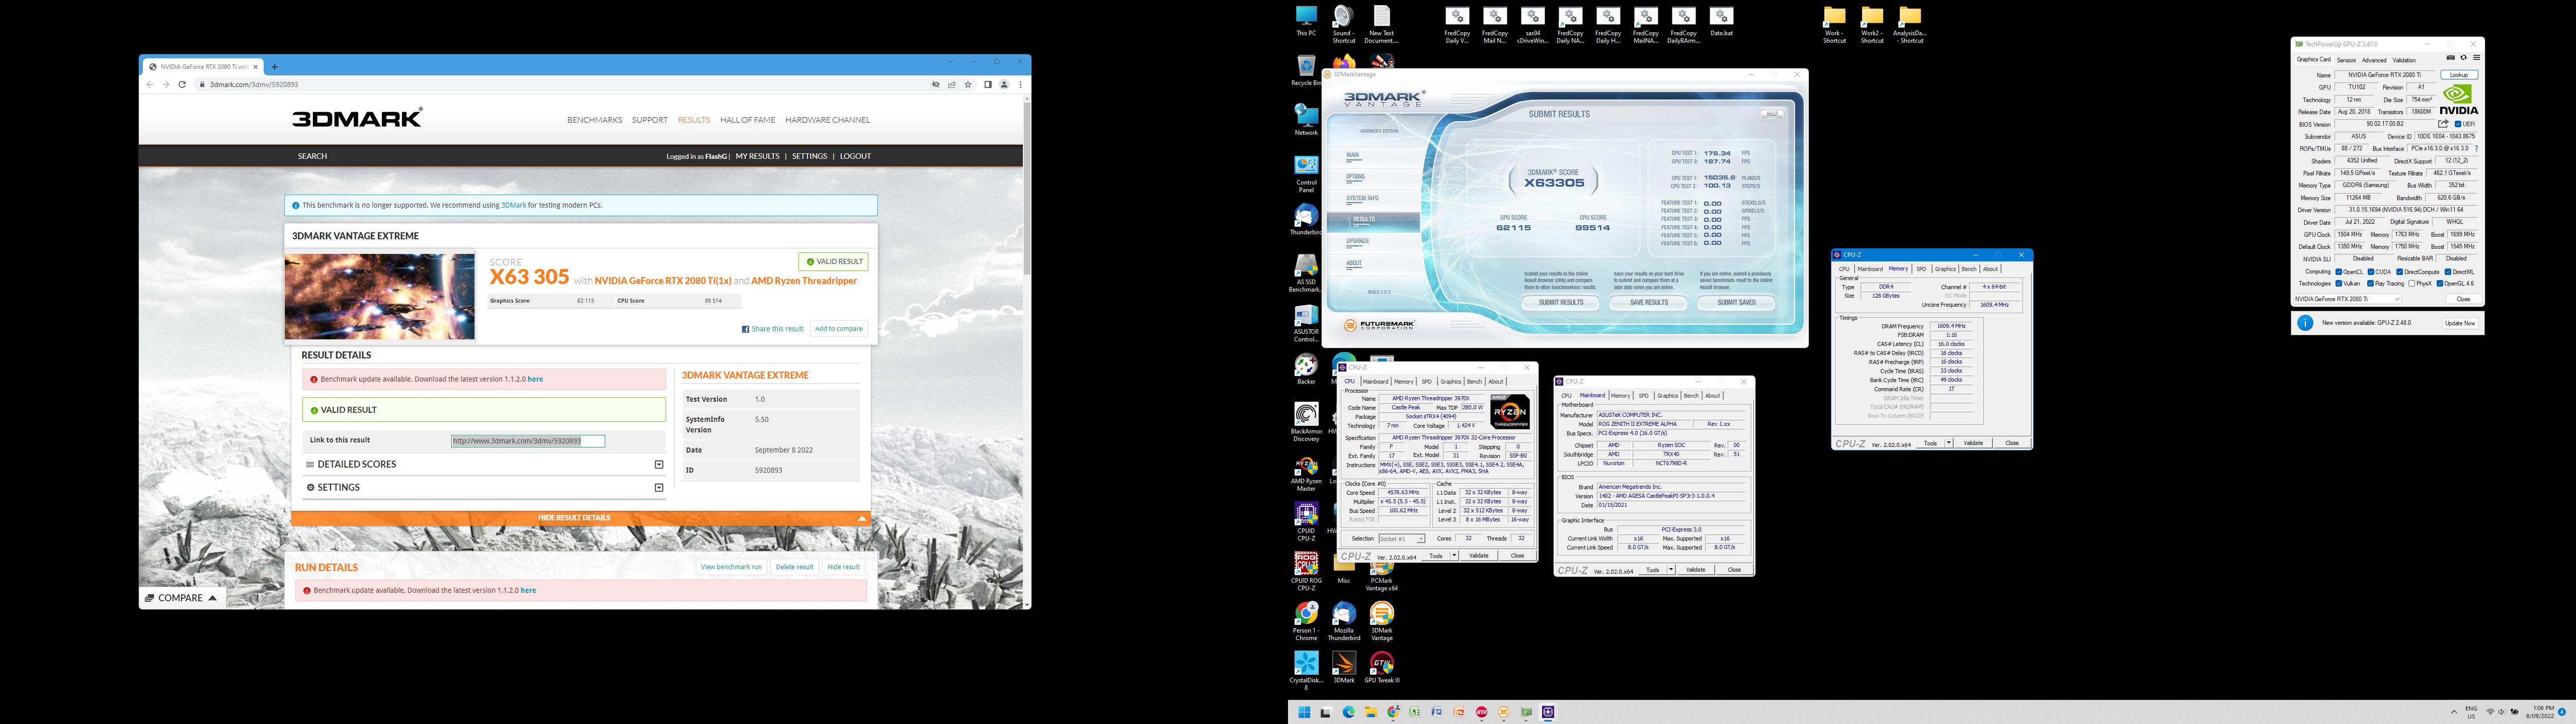2576x724 pixels.
Task: Click the browser reload icon
Action: [182, 85]
